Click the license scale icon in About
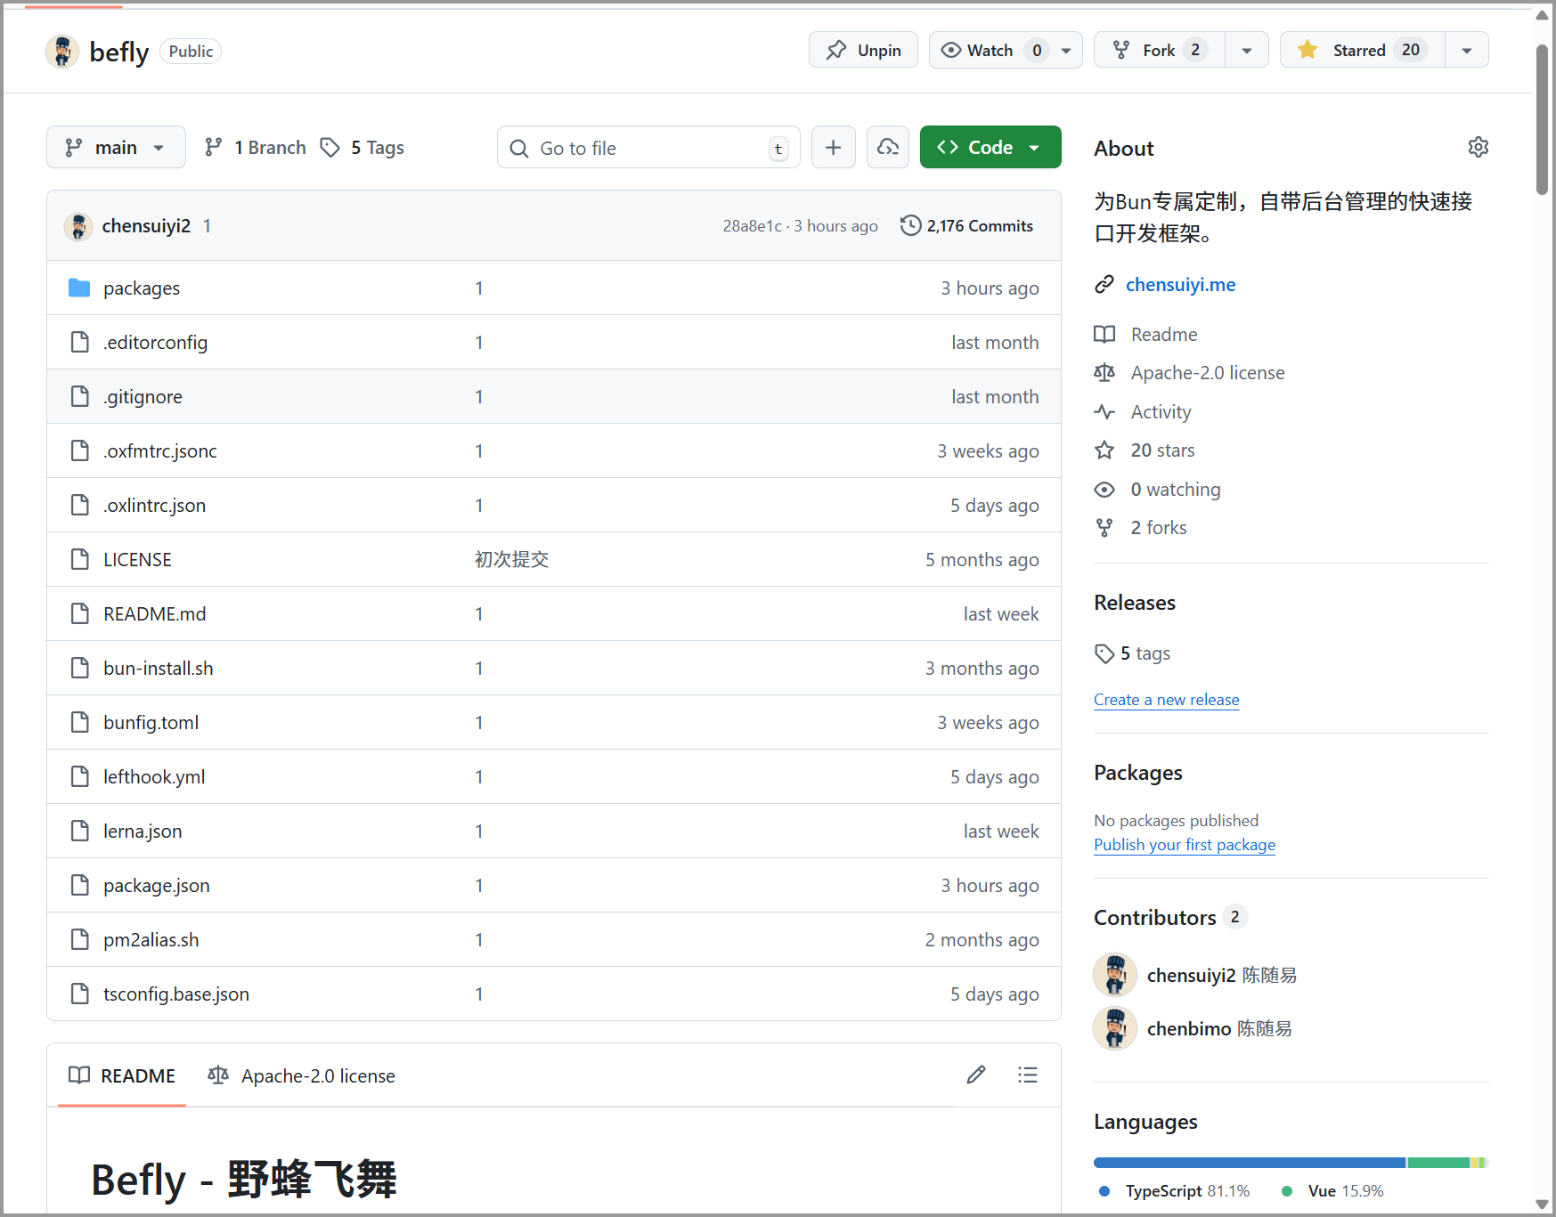The image size is (1556, 1217). coord(1104,373)
